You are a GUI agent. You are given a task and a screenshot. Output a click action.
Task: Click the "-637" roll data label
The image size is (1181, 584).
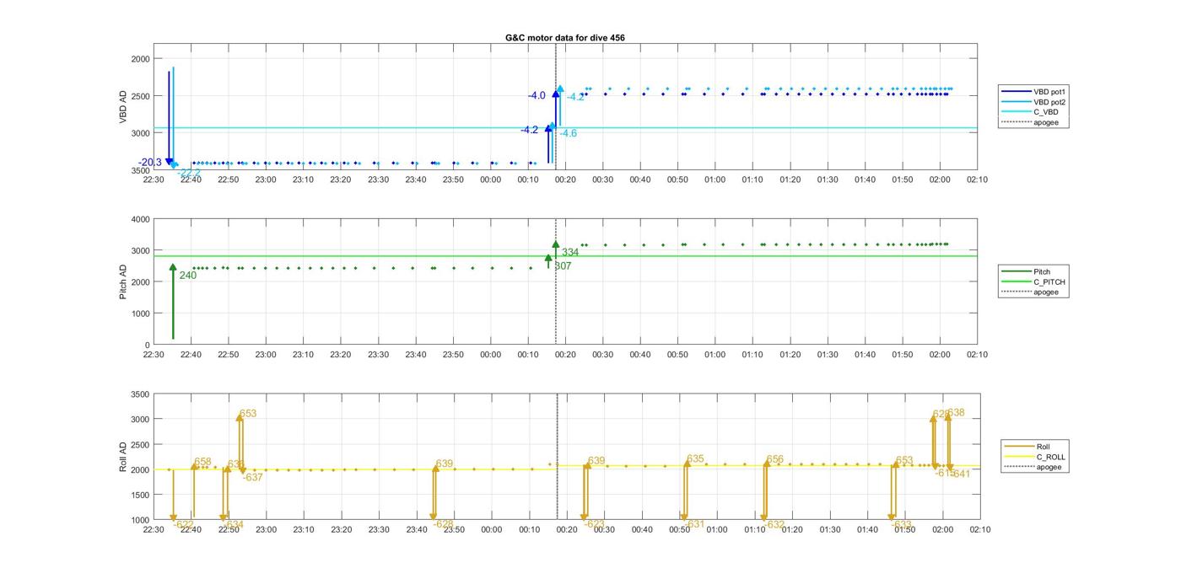tap(252, 478)
